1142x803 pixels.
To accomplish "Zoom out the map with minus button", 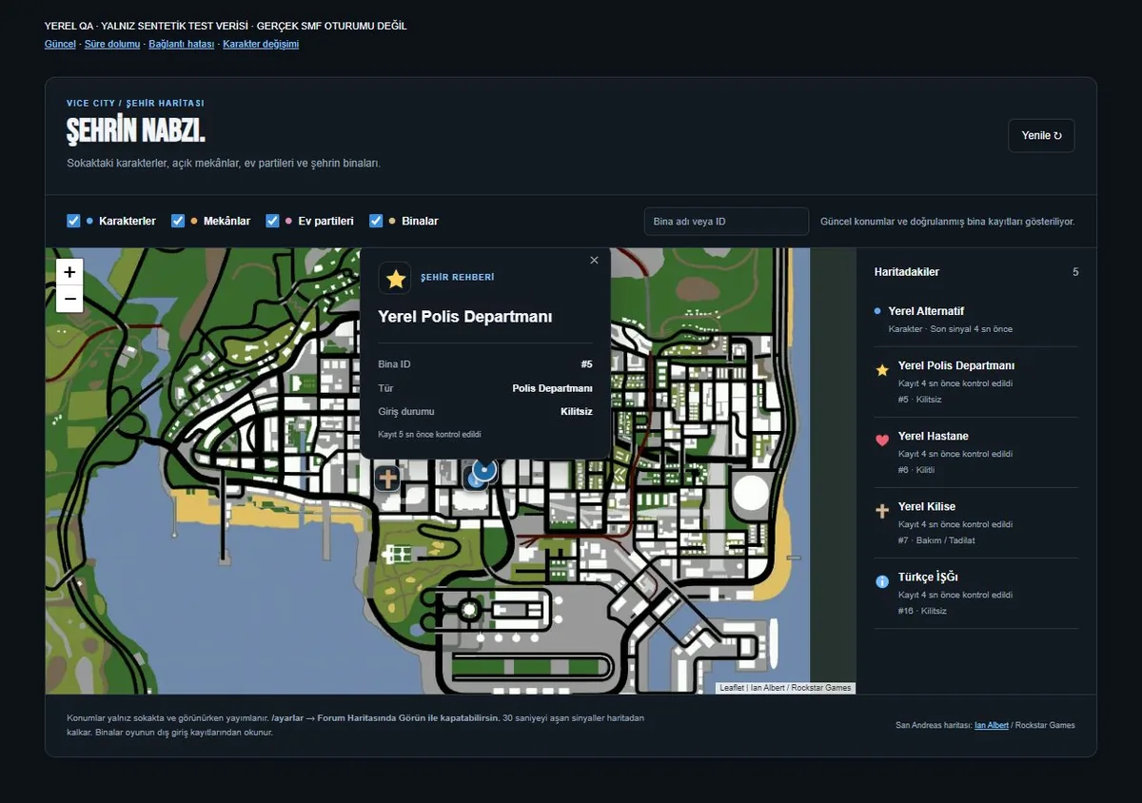I will pos(69,299).
